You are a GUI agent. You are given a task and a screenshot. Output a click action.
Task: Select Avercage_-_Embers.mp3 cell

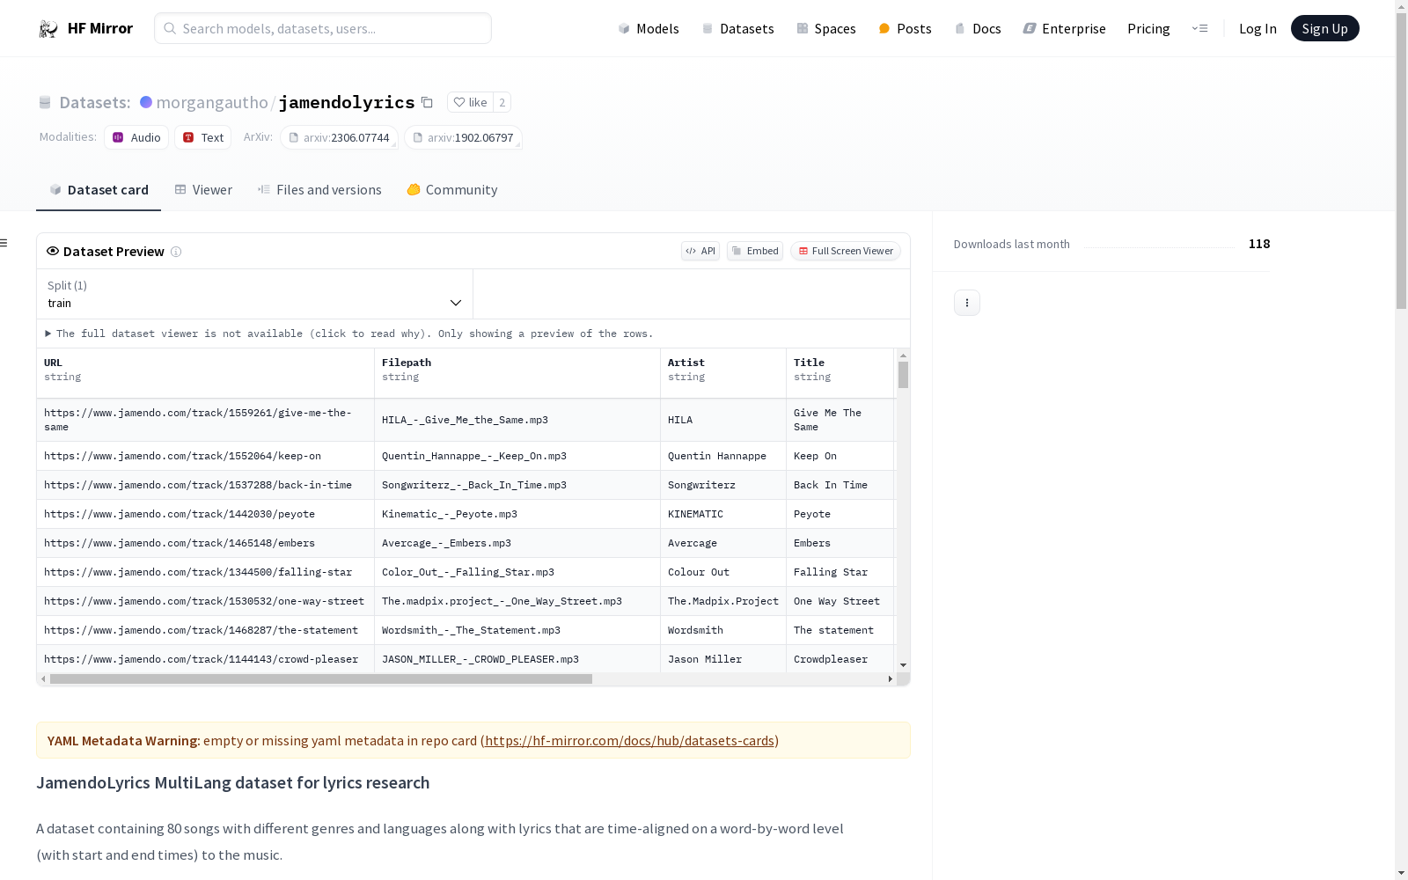point(517,543)
